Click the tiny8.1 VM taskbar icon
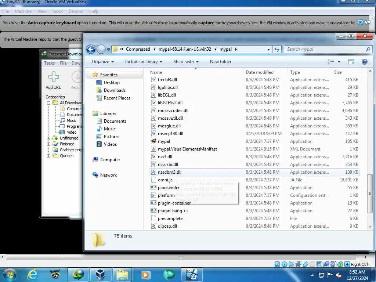Viewport: 376px width, 282px height. [192, 275]
